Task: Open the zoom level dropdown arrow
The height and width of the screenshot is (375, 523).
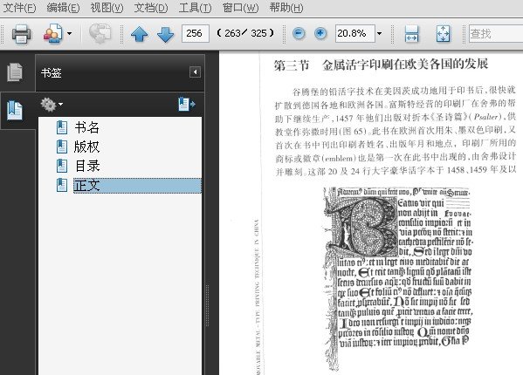Action: (x=379, y=33)
